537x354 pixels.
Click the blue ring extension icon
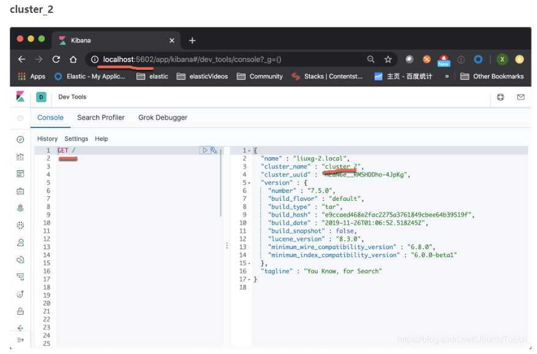coord(478,59)
